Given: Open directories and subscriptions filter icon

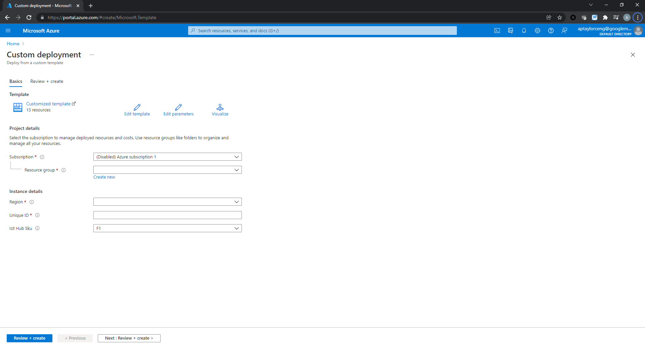Looking at the screenshot, I should click(x=511, y=31).
